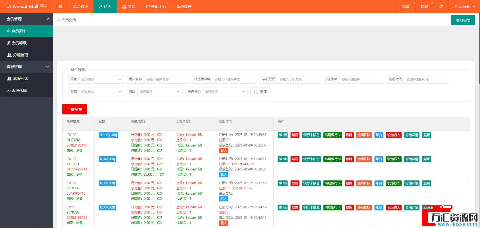The width and height of the screenshot is (480, 228).
Task: Open 客服列表 in the sidebar
Action: click(x=27, y=79)
